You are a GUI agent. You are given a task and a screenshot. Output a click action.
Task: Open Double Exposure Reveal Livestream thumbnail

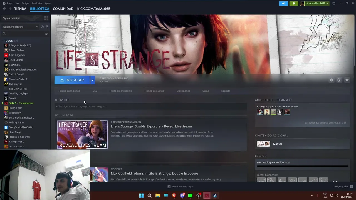[x=82, y=134]
